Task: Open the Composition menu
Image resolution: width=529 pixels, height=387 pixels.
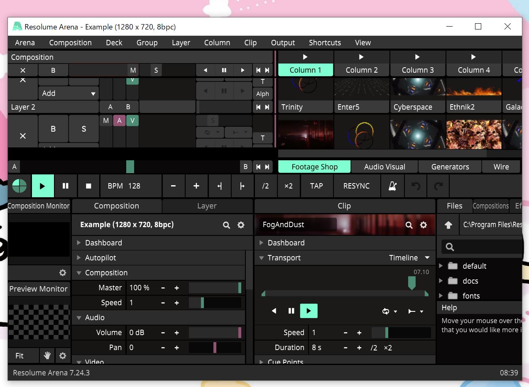Action: (70, 43)
